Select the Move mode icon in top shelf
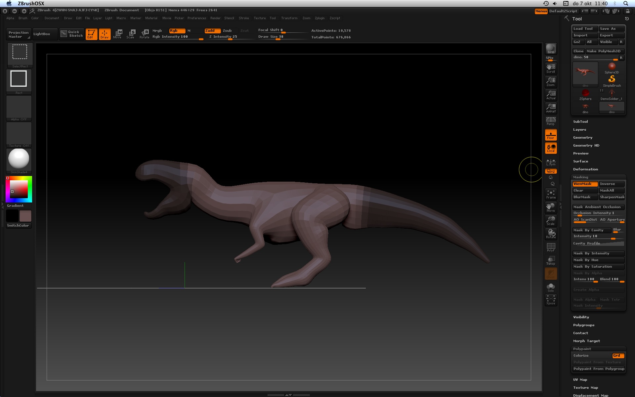This screenshot has width=635, height=397. [x=117, y=34]
